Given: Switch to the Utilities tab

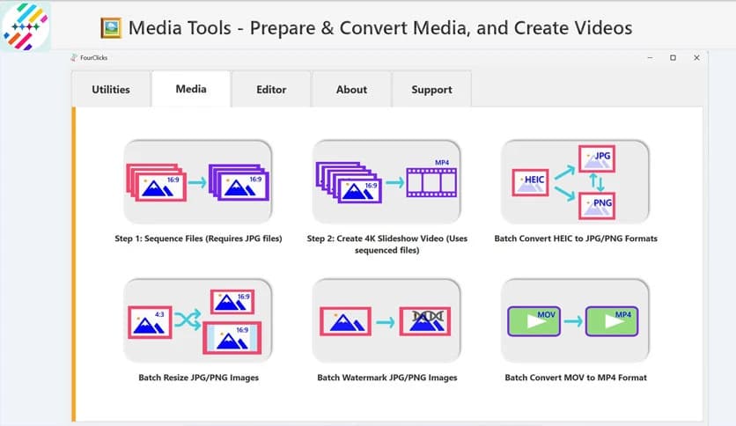Looking at the screenshot, I should pos(111,89).
